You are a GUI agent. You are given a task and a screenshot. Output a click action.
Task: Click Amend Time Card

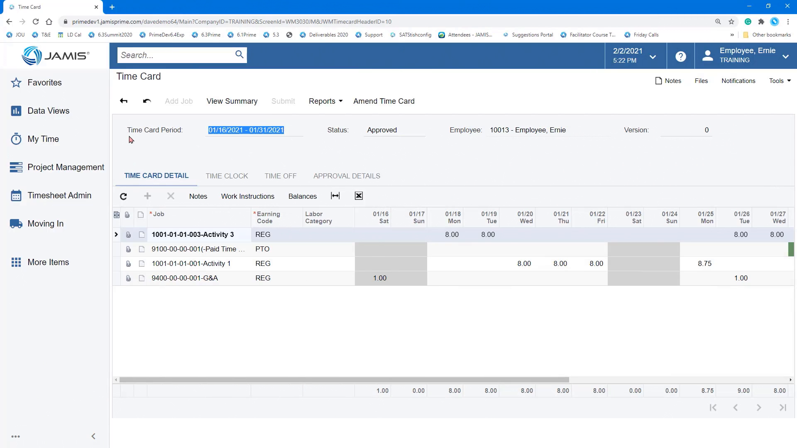click(x=384, y=101)
